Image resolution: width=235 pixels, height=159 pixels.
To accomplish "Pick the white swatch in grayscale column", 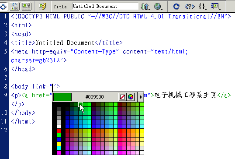I will click(59, 126).
